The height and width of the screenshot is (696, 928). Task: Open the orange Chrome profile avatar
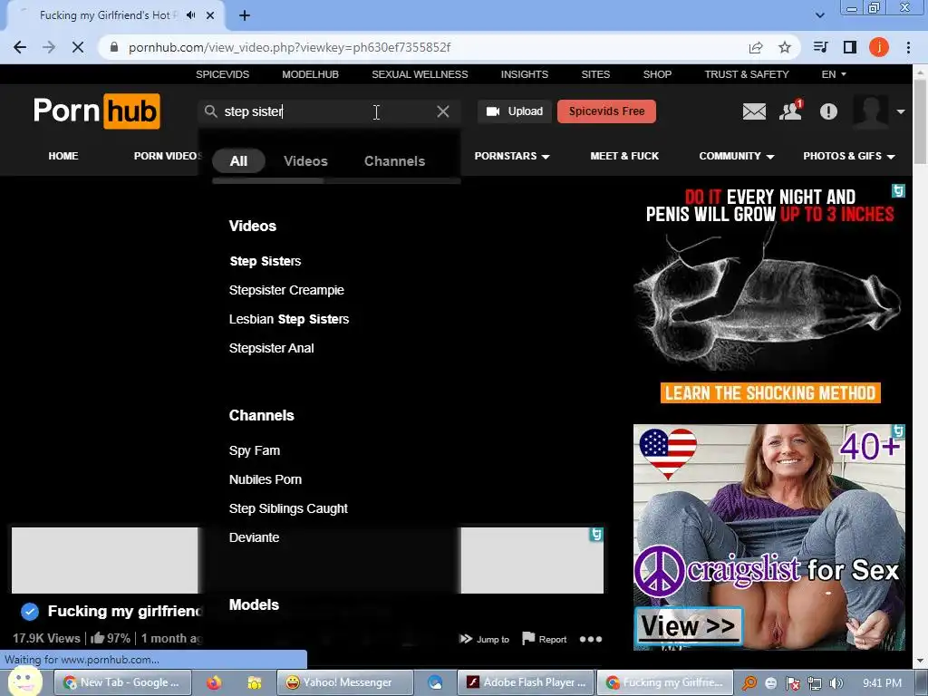[x=879, y=47]
